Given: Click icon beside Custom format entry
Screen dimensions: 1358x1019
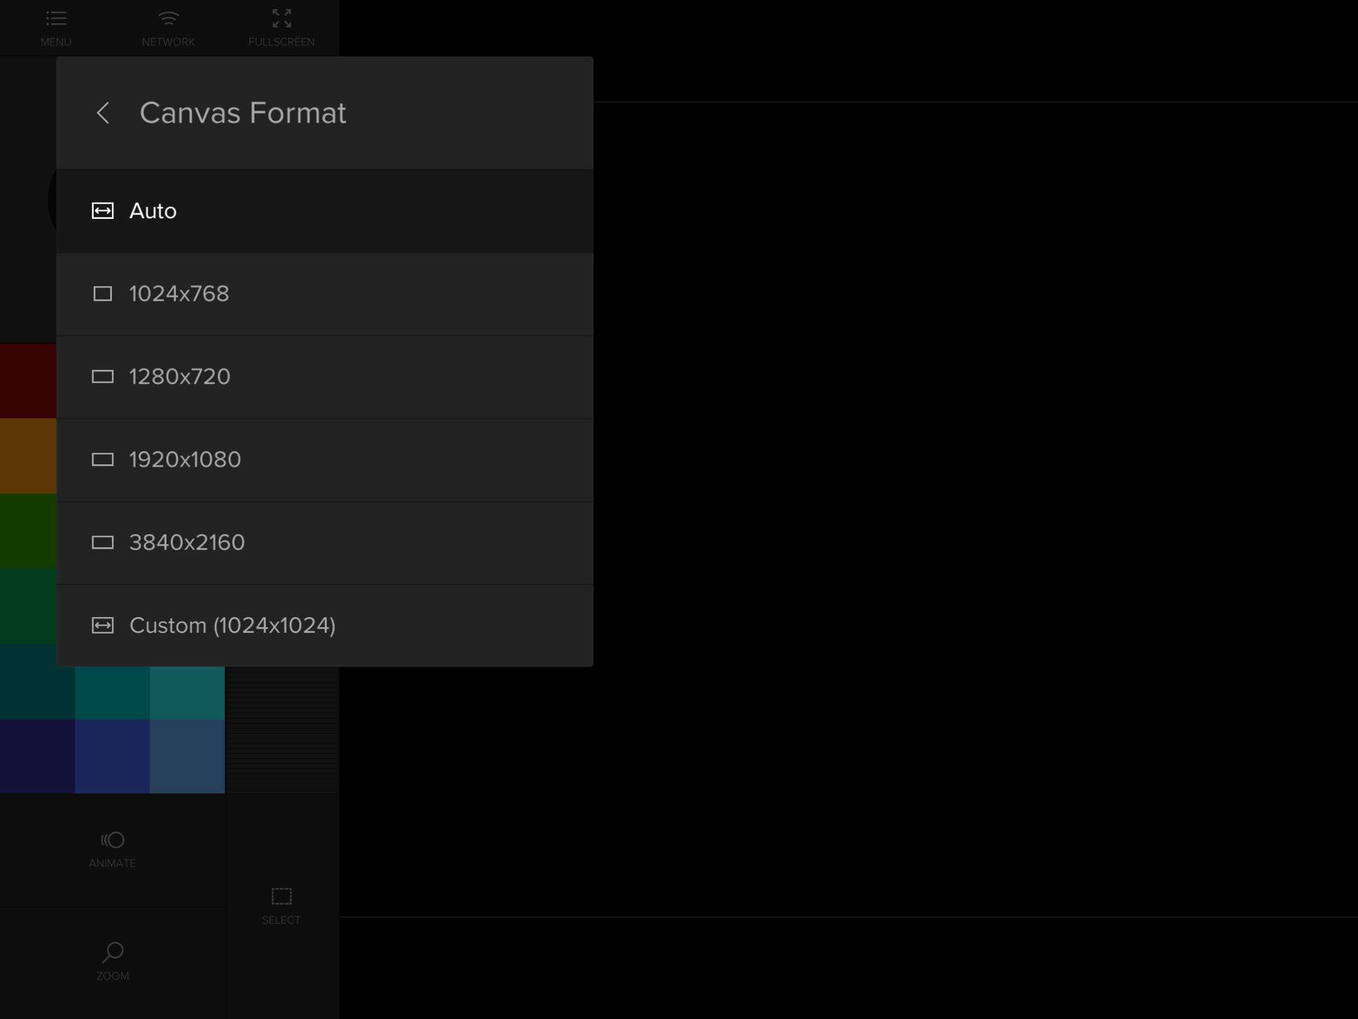Looking at the screenshot, I should pos(102,625).
